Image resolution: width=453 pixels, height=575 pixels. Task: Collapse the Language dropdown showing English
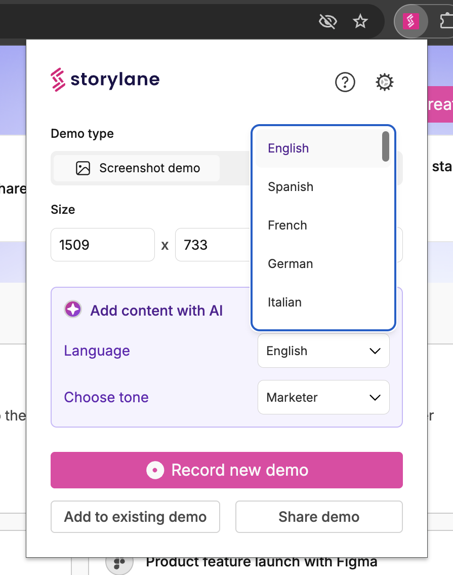point(323,351)
